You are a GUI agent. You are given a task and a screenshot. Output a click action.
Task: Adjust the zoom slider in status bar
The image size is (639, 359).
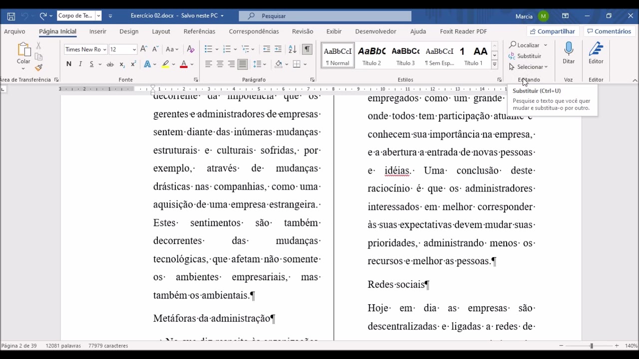(592, 346)
